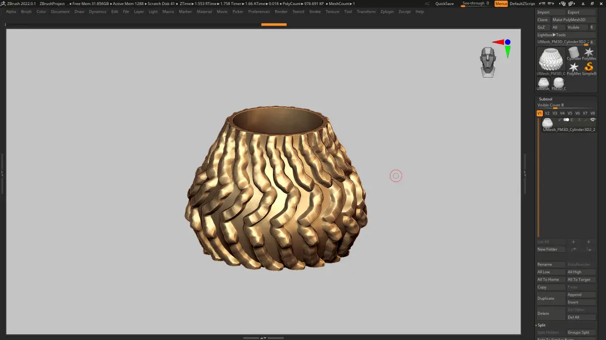The height and width of the screenshot is (340, 606).
Task: Adjust the Visible Count slider
Action: (x=566, y=105)
